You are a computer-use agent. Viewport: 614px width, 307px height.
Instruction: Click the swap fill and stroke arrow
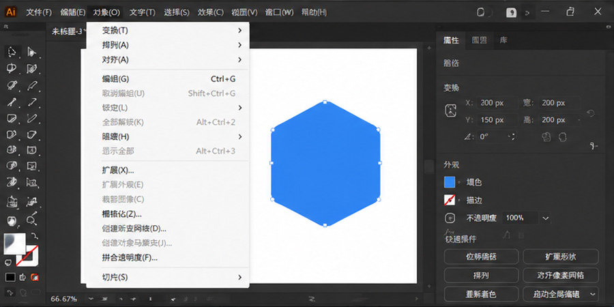[x=35, y=236]
